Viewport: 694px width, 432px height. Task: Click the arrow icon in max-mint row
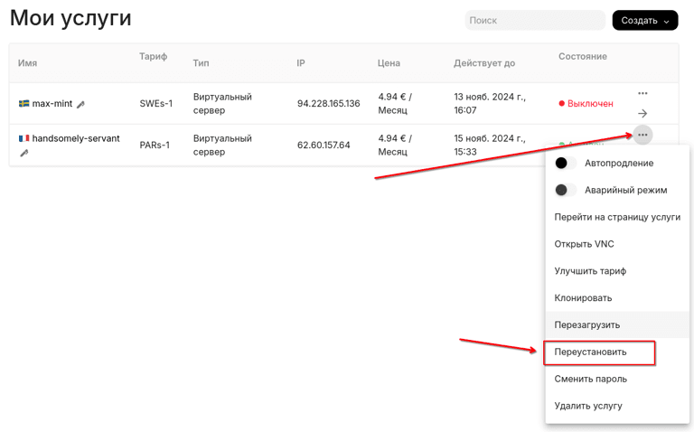point(642,114)
